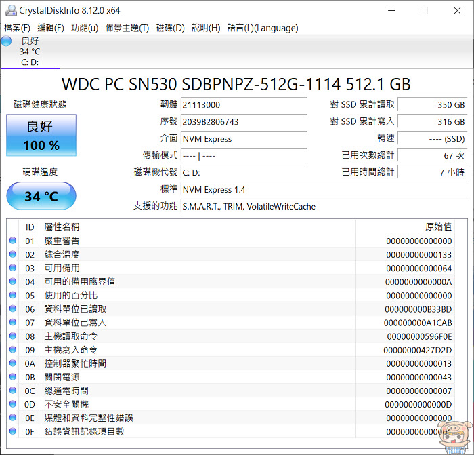Select attribute name 關閉電源

click(x=62, y=377)
